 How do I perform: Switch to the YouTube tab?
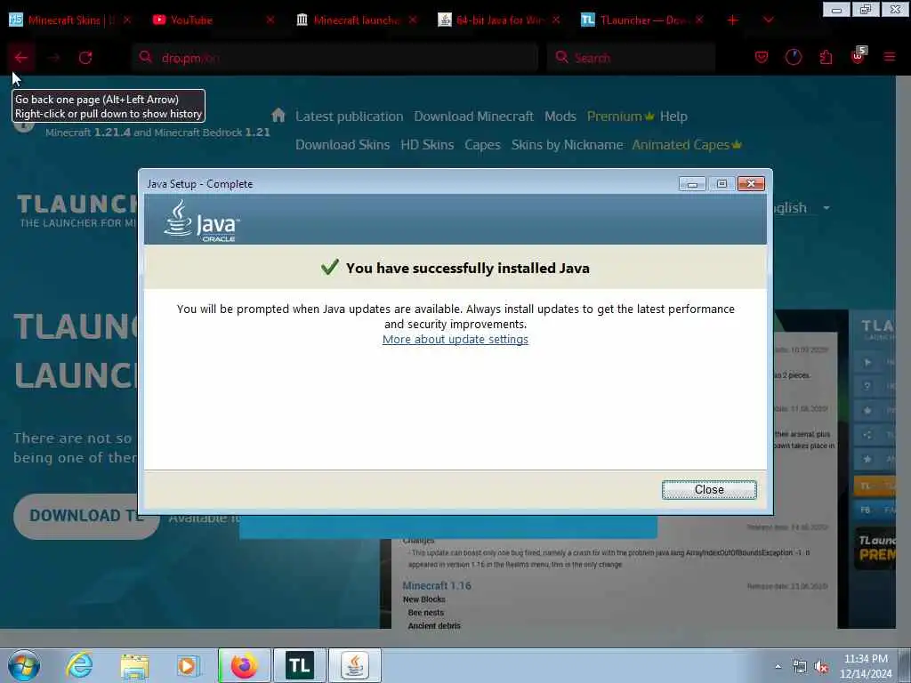coord(212,20)
